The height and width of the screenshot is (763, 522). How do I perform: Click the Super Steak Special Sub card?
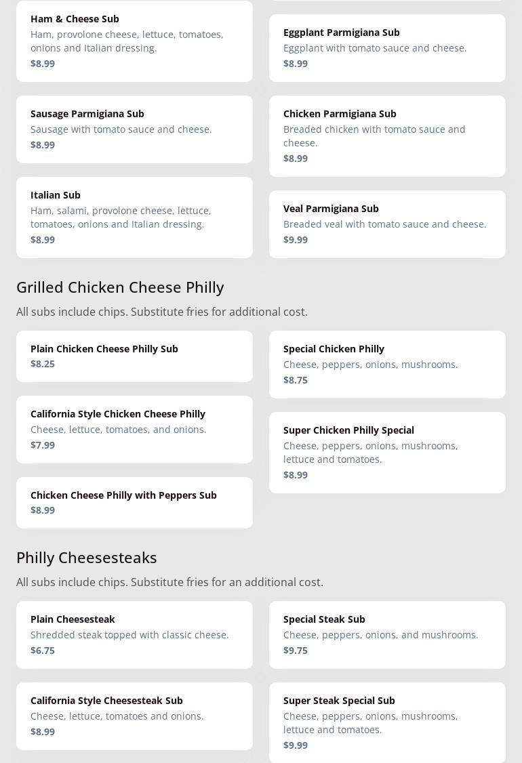click(387, 722)
